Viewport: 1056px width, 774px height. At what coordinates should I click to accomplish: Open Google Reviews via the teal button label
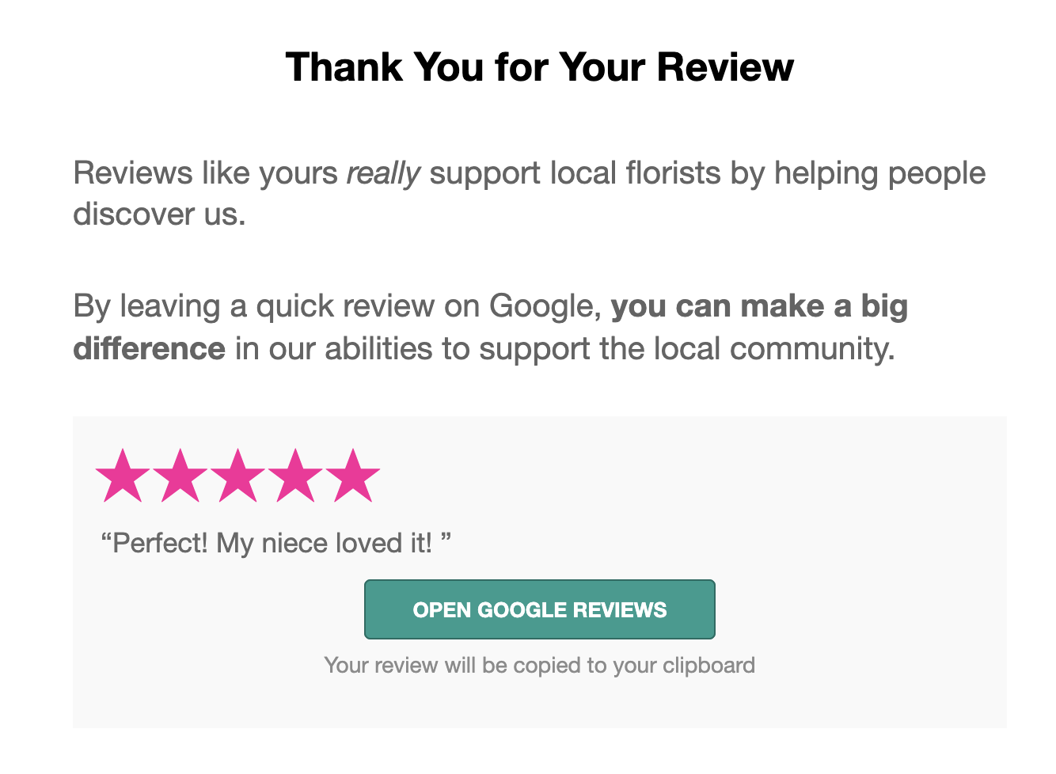pyautogui.click(x=539, y=609)
